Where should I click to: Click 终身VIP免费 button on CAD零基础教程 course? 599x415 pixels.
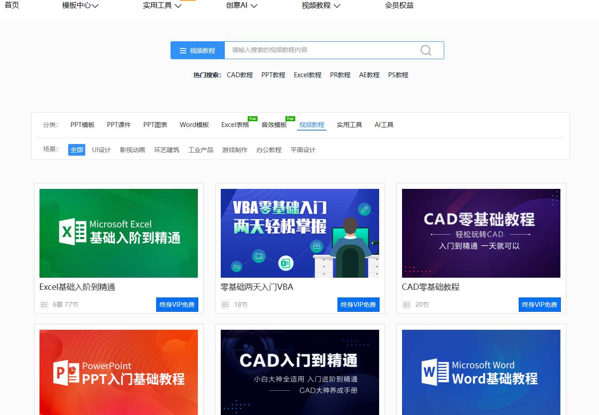539,305
